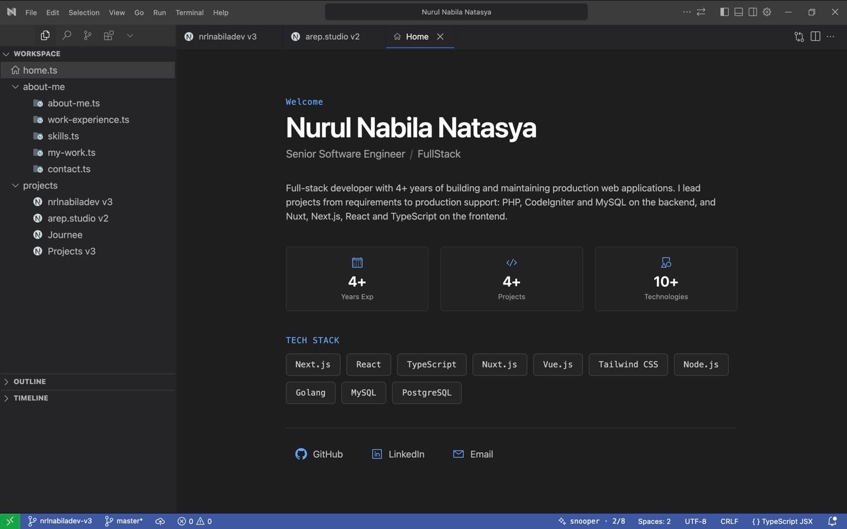Collapse the WORKSPACE section
The height and width of the screenshot is (529, 847).
pyautogui.click(x=87, y=53)
